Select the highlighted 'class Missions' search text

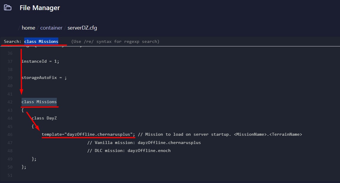(41, 41)
